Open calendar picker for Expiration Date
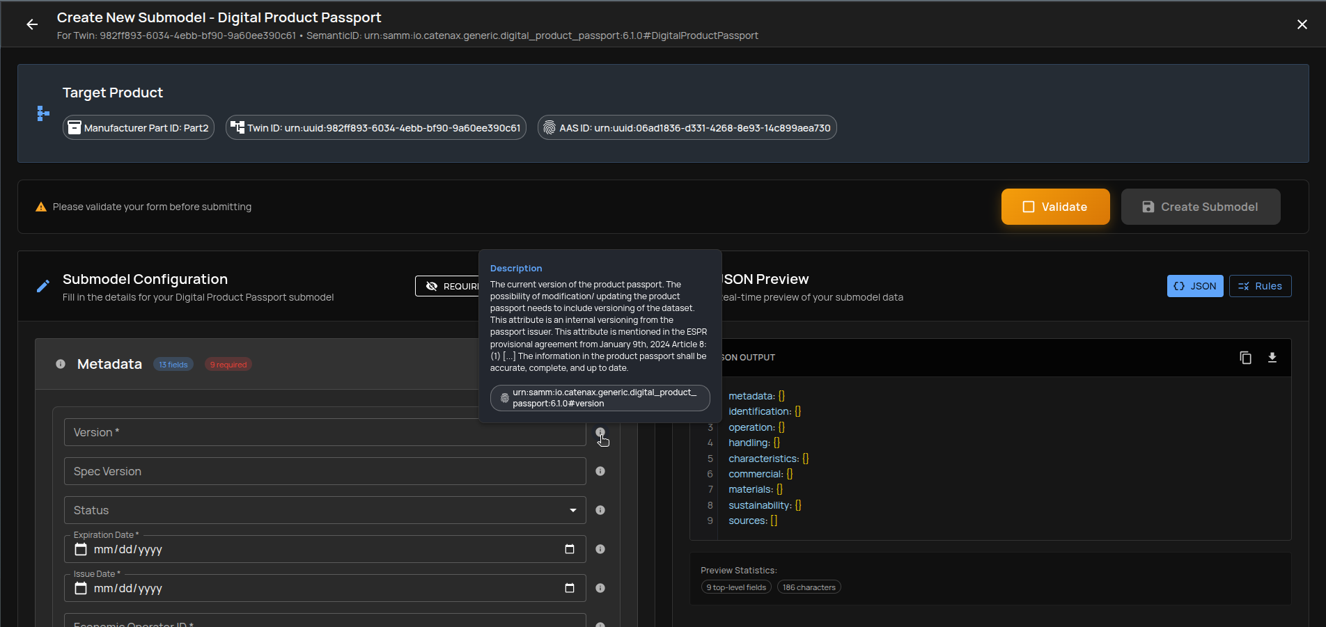Image resolution: width=1326 pixels, height=627 pixels. coord(569,549)
